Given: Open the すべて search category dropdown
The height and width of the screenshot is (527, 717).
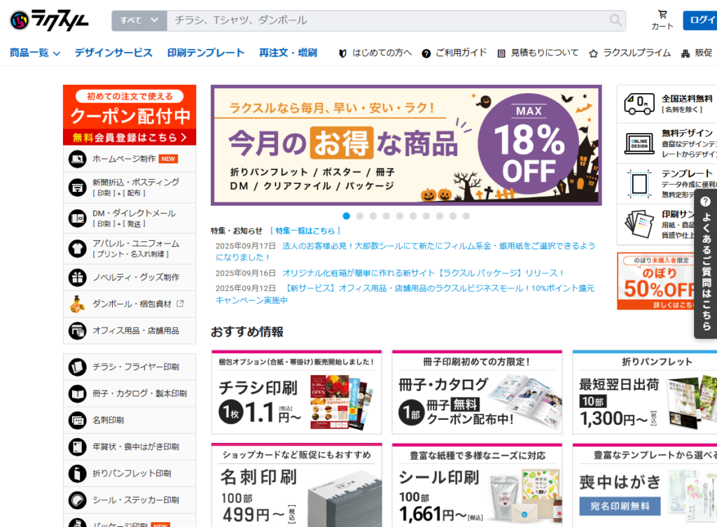Looking at the screenshot, I should tap(139, 20).
